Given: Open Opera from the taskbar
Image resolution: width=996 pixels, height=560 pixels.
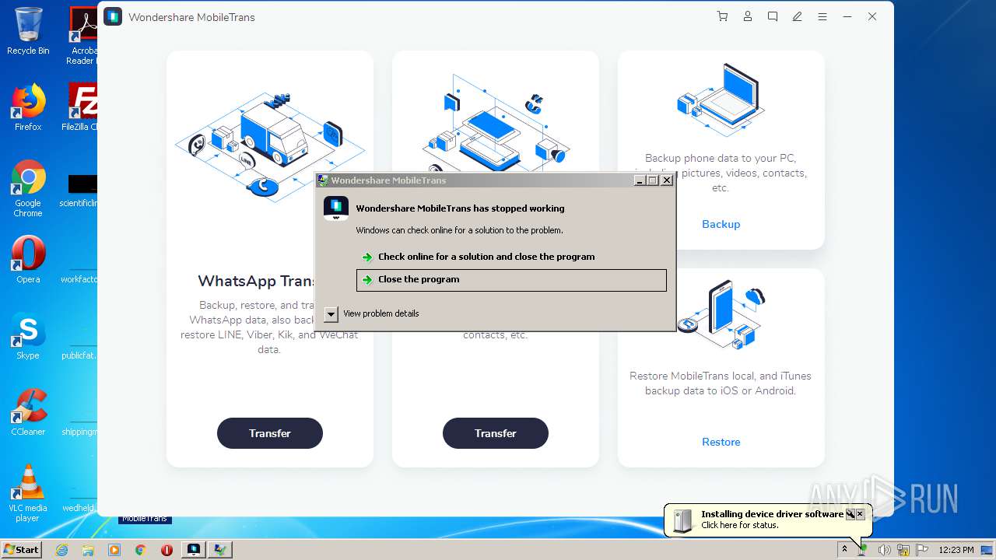Looking at the screenshot, I should tap(167, 550).
